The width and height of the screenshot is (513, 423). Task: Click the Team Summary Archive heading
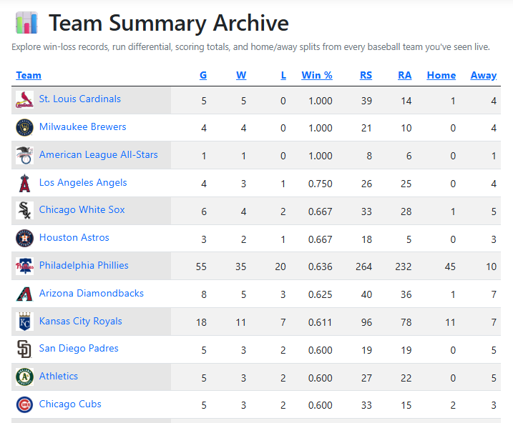[x=169, y=23]
